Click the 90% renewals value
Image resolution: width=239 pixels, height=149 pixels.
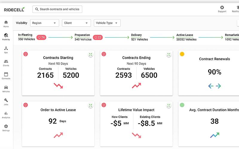pos(215,72)
